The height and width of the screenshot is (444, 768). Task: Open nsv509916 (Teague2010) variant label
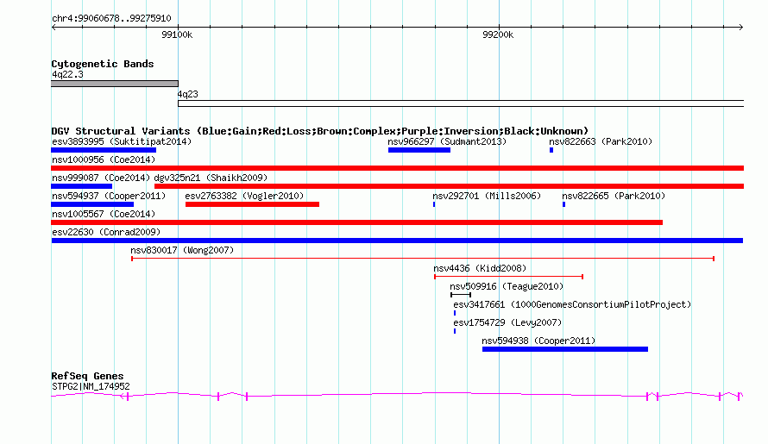[x=507, y=286]
